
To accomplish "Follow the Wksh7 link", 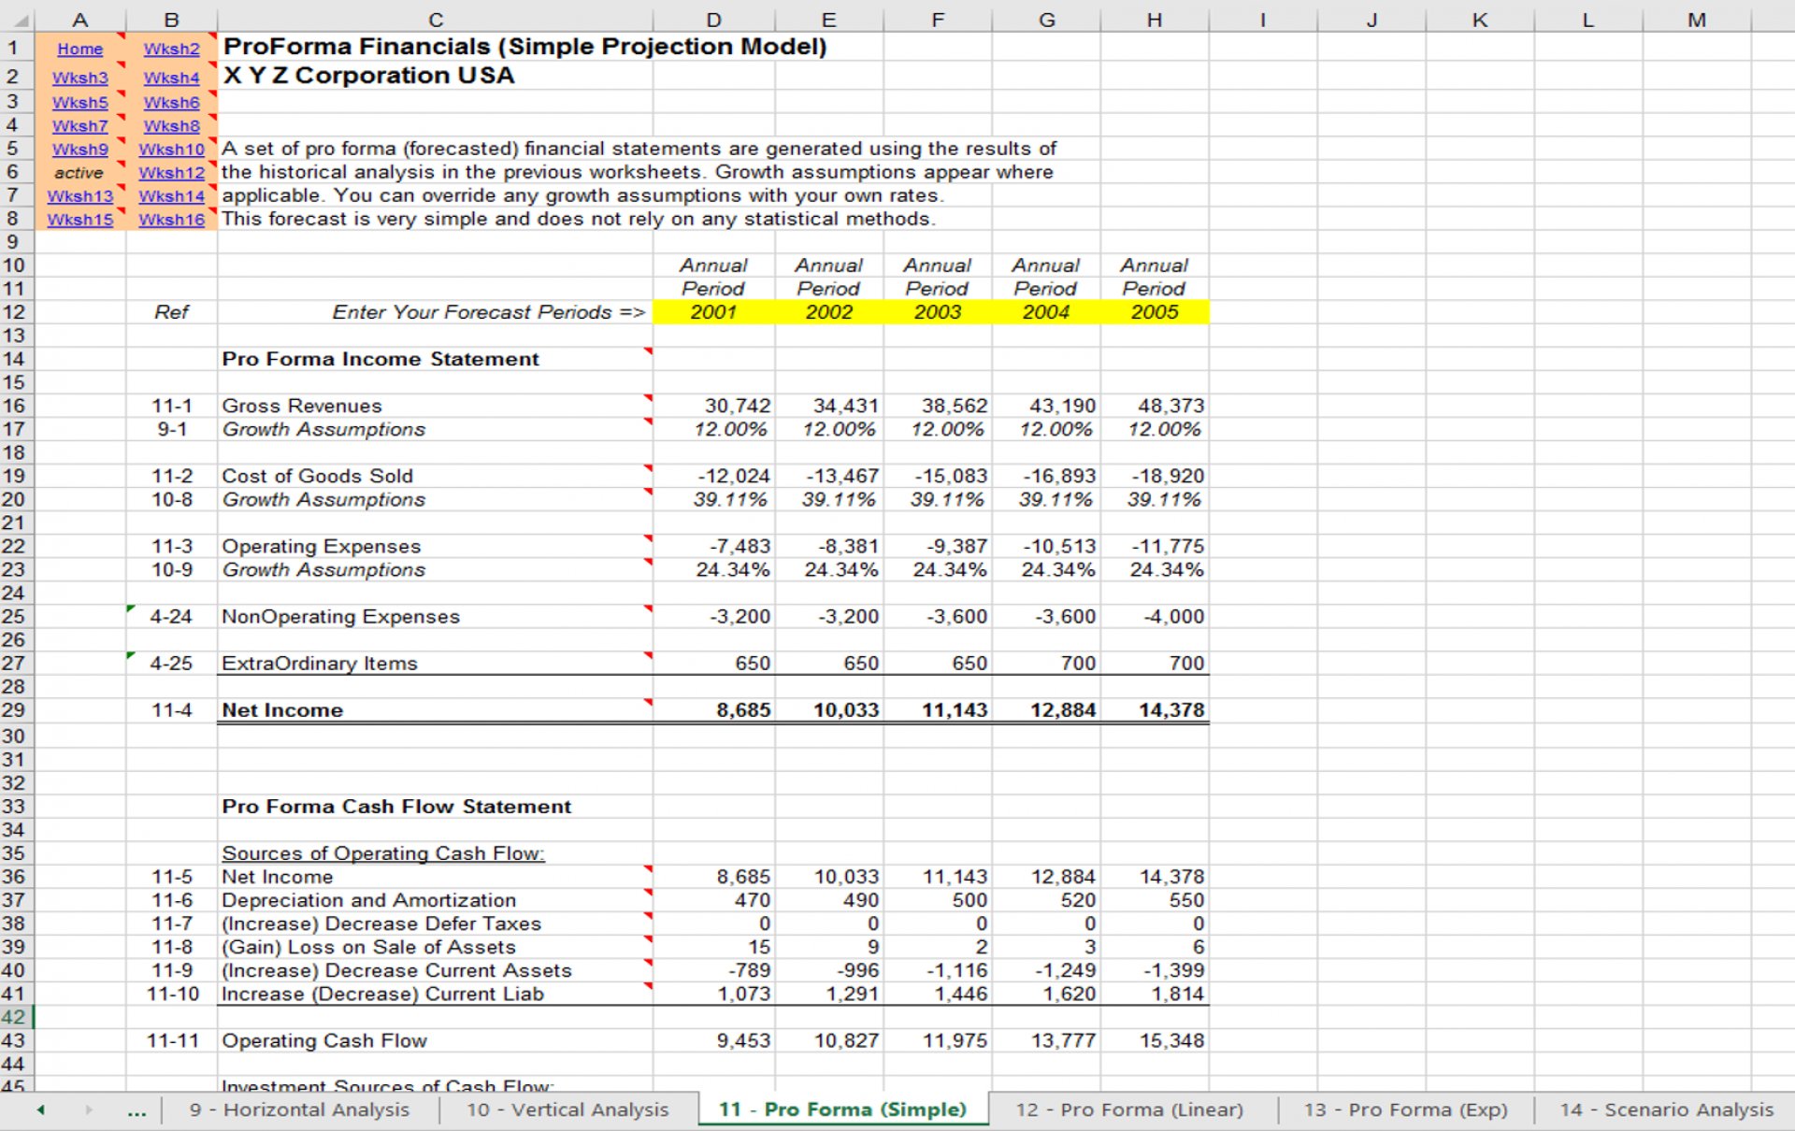I will 79,126.
